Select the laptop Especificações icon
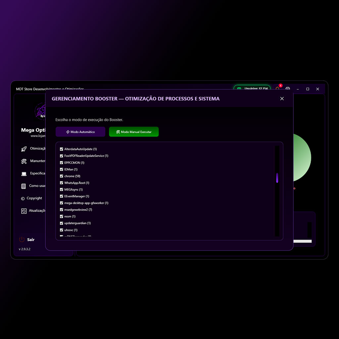 [24, 174]
